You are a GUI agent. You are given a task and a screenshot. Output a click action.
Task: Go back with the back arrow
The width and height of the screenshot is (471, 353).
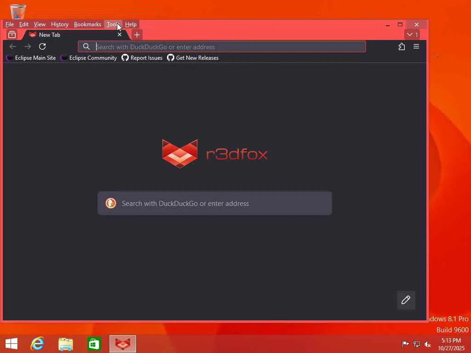(x=13, y=46)
